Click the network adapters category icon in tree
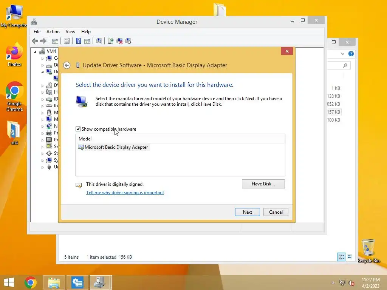Image resolution: width=387 pixels, height=290 pixels. point(49,126)
